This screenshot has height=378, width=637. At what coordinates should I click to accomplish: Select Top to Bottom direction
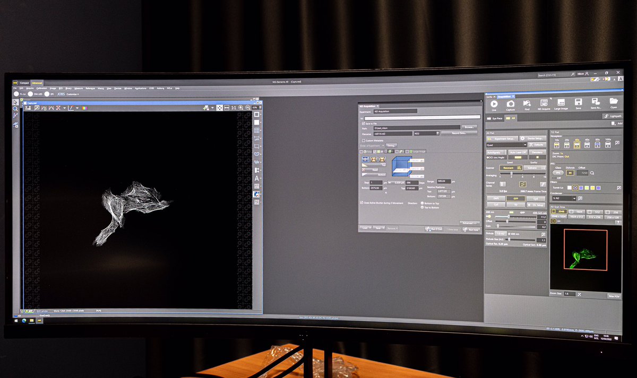pos(421,207)
